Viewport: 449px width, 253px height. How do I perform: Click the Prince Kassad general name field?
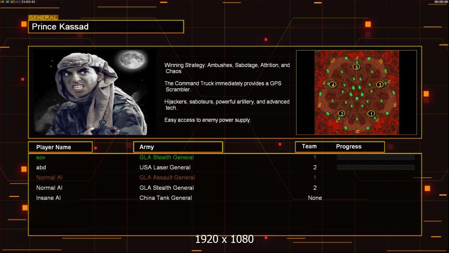tap(106, 27)
